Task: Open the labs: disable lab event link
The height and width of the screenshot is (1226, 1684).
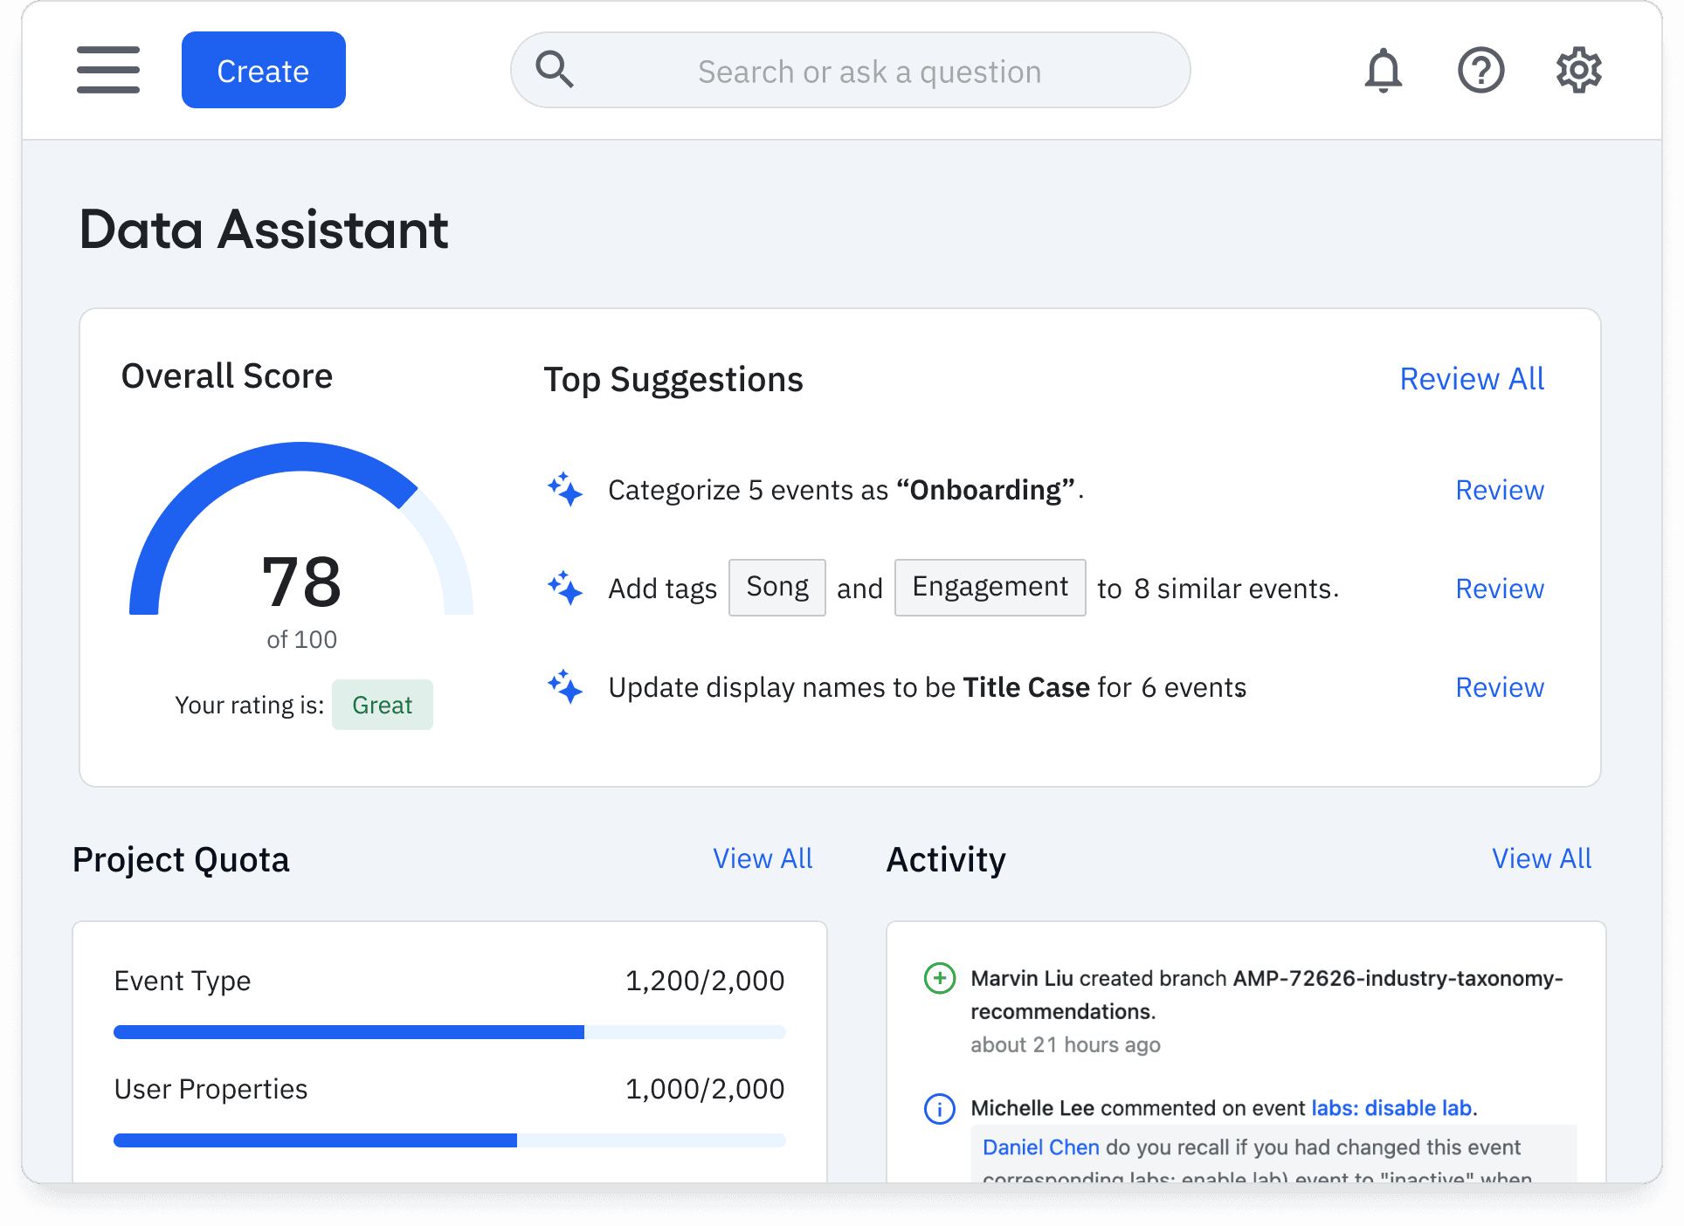Action: [1391, 1108]
